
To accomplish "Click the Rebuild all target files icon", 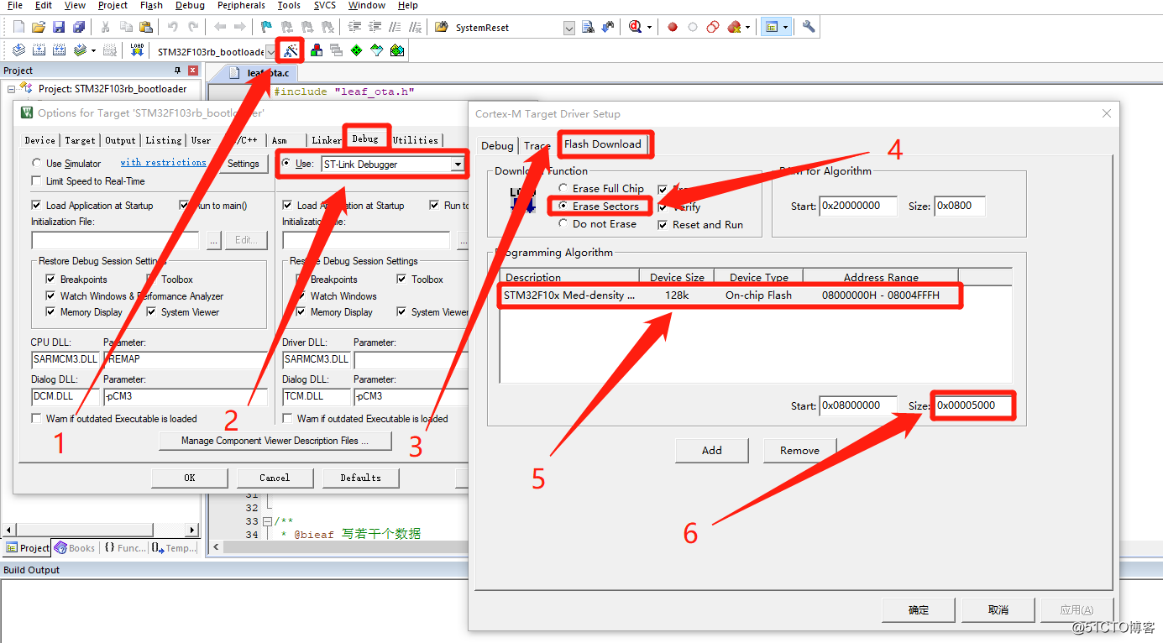I will coord(60,50).
